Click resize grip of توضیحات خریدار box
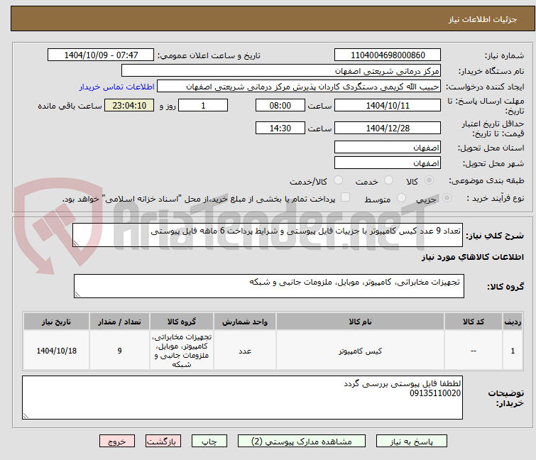 click(x=26, y=415)
